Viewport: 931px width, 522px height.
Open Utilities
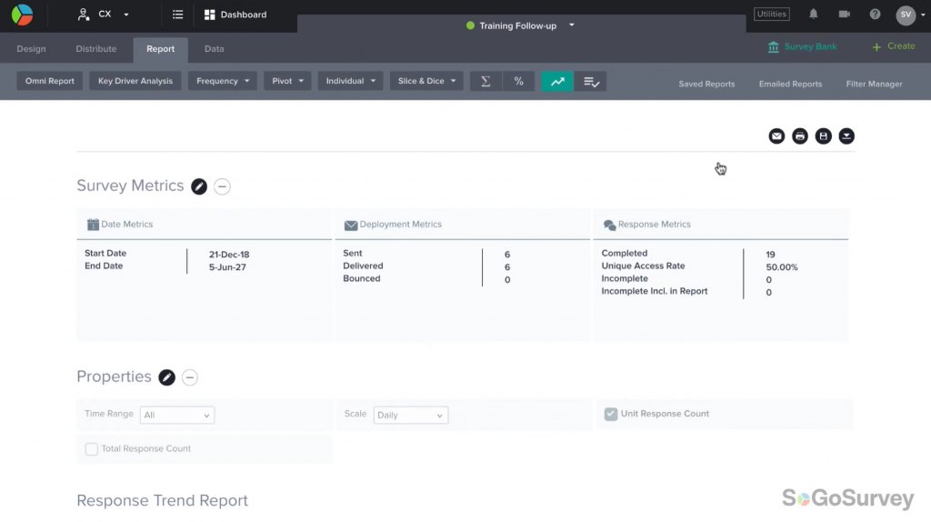click(x=771, y=14)
